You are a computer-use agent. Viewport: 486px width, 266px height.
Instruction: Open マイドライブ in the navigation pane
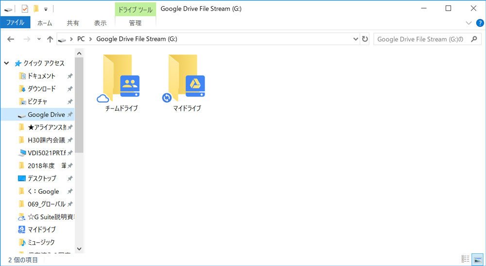point(41,230)
